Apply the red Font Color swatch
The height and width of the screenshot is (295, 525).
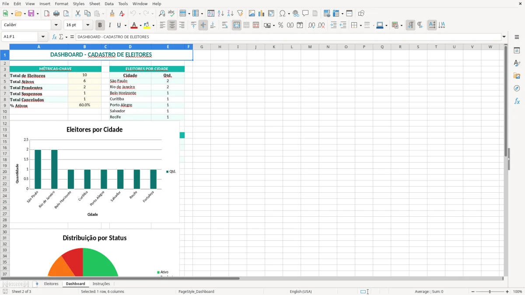[x=134, y=25]
